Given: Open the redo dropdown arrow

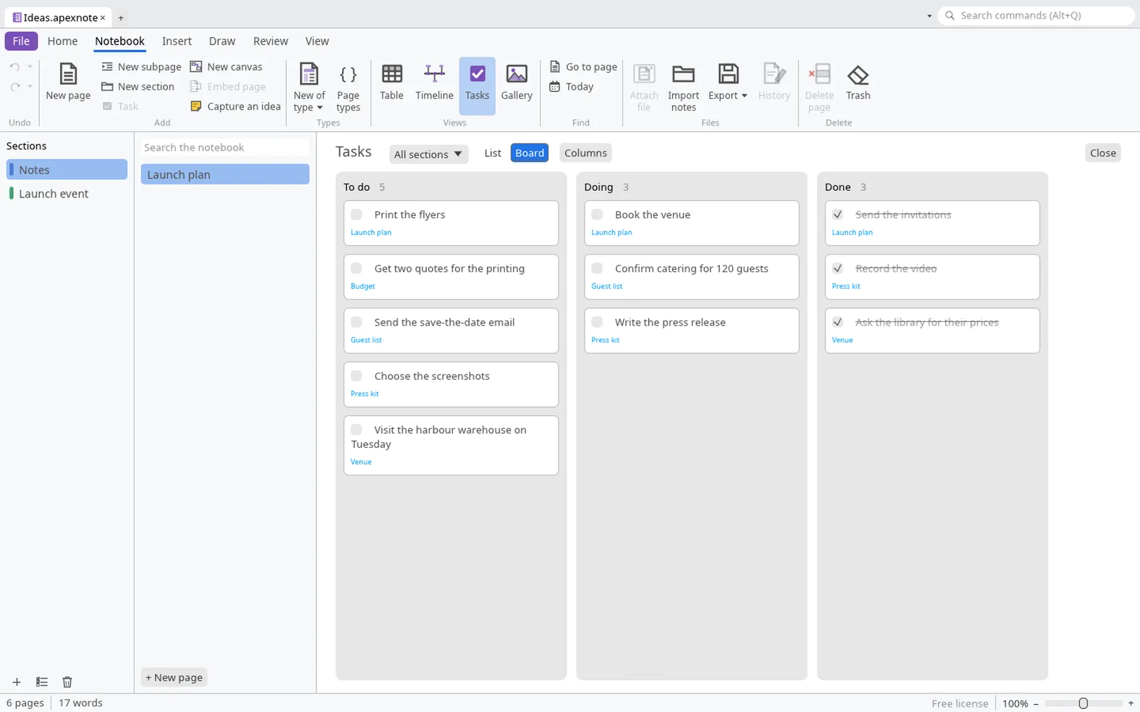Looking at the screenshot, I should coord(30,87).
